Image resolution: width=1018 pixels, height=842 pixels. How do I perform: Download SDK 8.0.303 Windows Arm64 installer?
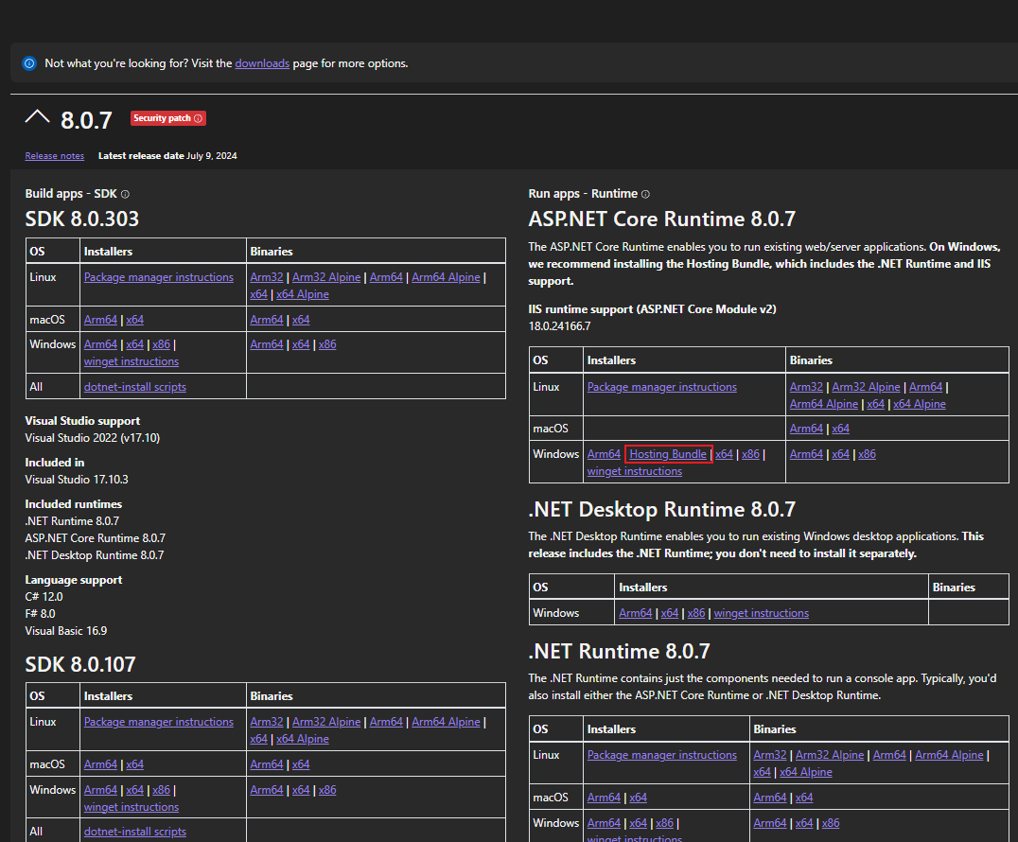100,344
